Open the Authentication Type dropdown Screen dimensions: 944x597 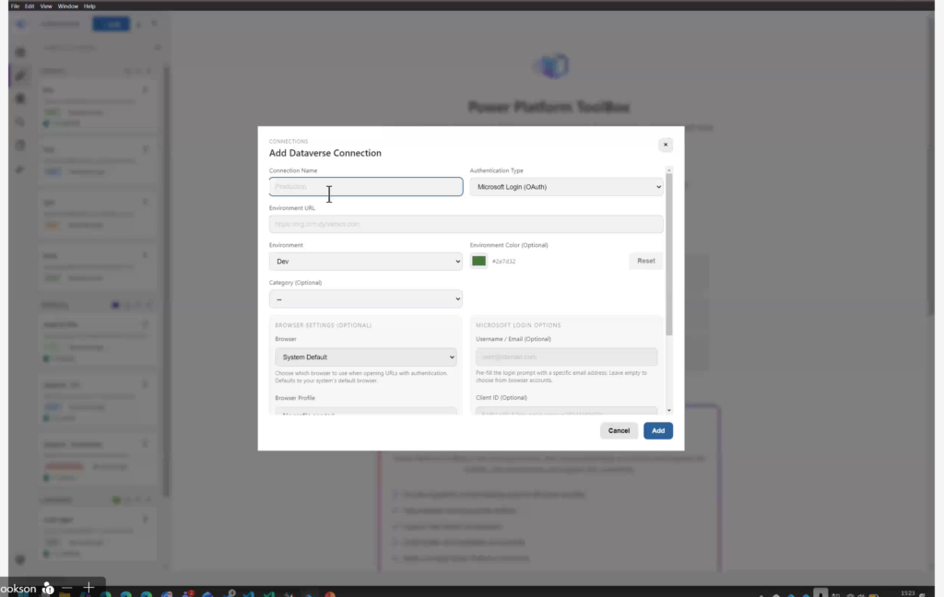point(566,187)
